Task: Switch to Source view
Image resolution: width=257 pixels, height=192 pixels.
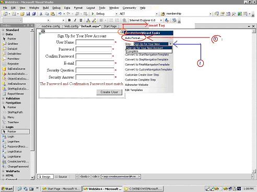Action: pyautogui.click(x=61, y=177)
